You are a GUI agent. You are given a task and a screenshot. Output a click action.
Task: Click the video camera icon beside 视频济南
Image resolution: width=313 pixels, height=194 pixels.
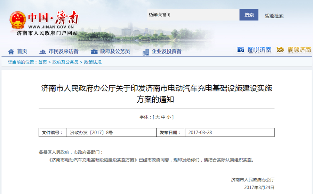[x=280, y=49]
